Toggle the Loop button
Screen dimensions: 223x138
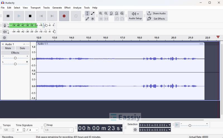[x=76, y=16]
